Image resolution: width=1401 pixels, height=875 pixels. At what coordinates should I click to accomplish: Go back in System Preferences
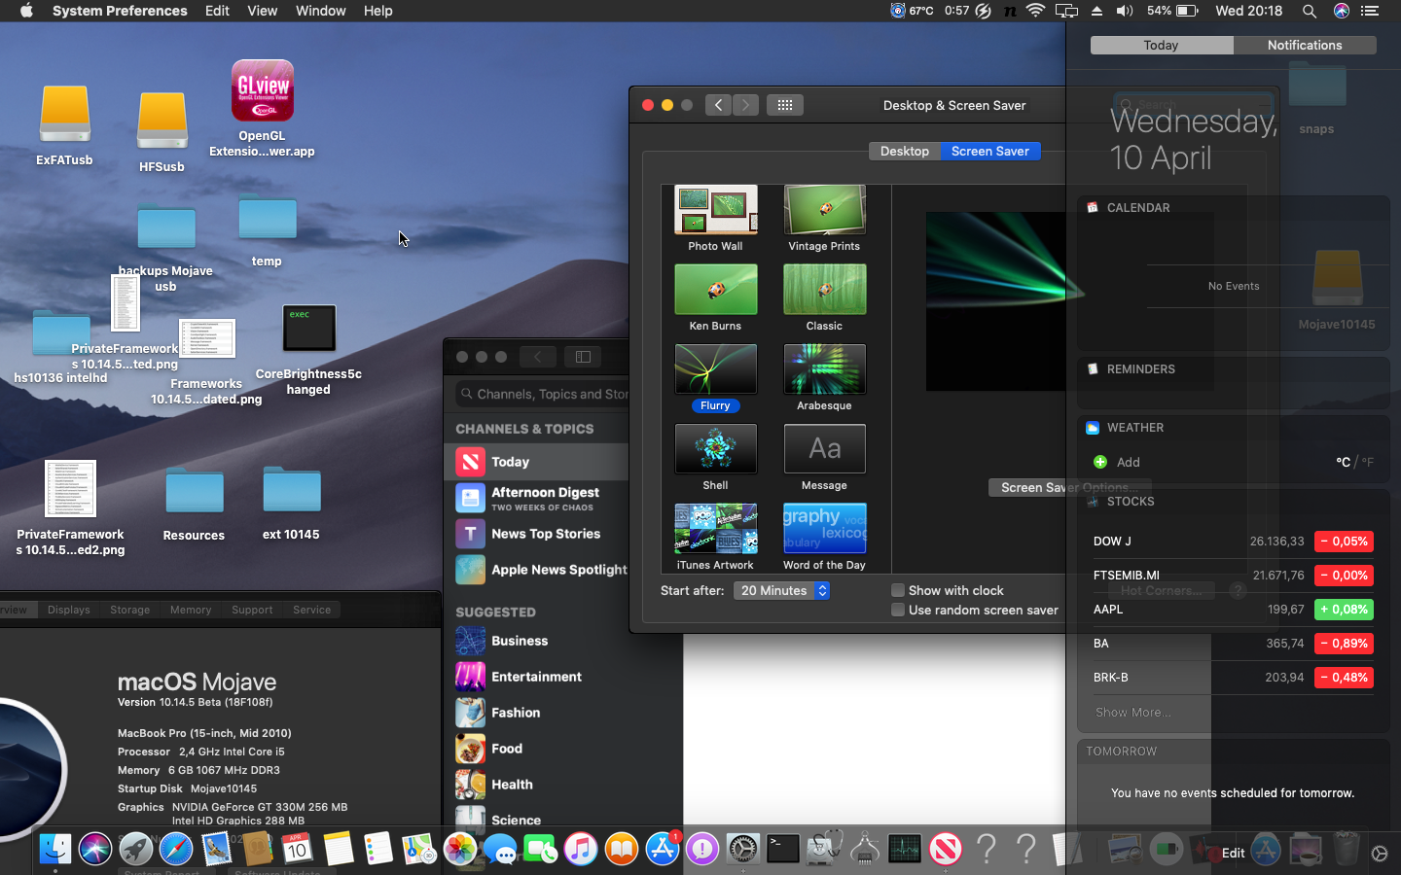(718, 105)
